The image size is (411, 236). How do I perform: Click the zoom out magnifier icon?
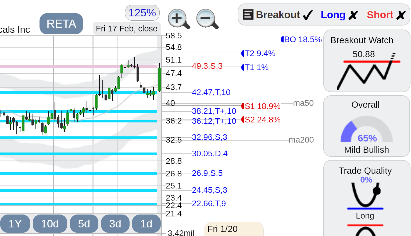[208, 19]
